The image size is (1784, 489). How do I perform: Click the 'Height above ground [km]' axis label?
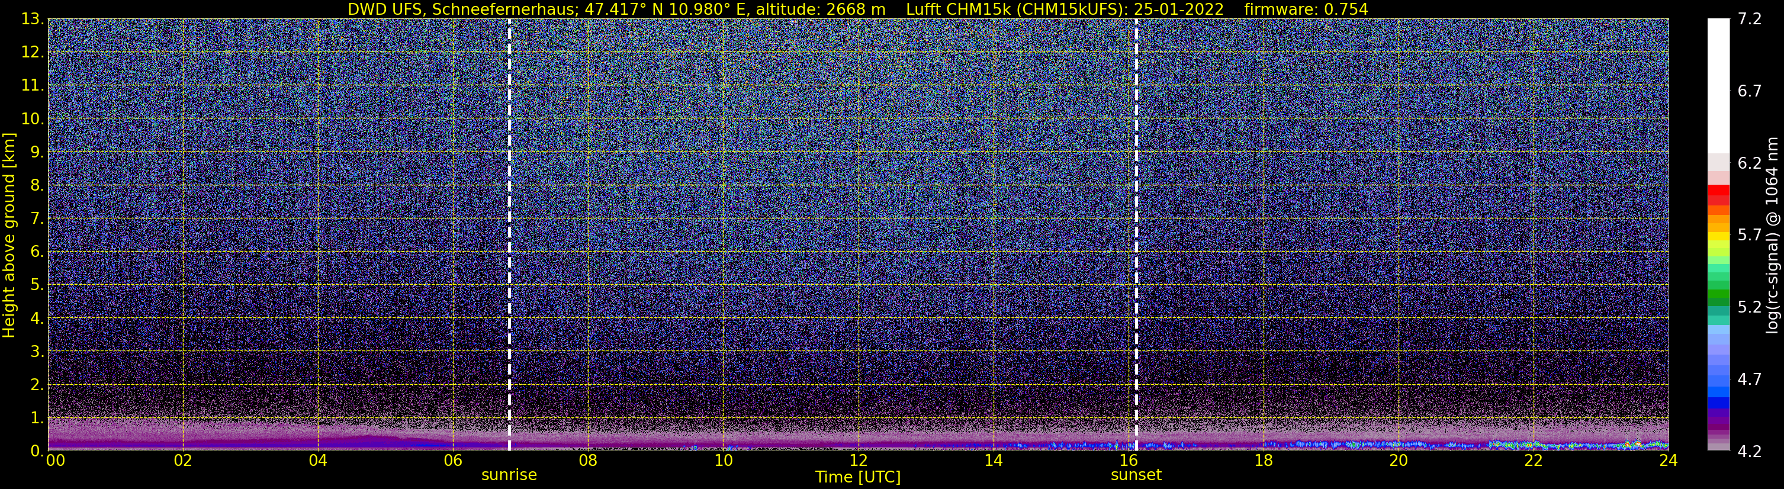pos(9,235)
